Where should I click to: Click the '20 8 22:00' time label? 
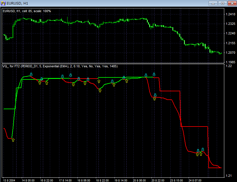(x=158, y=180)
